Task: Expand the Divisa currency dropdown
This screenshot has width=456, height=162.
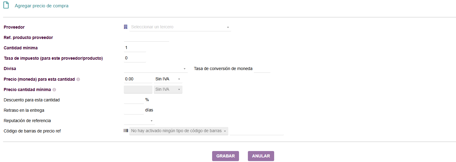Action: [x=156, y=69]
